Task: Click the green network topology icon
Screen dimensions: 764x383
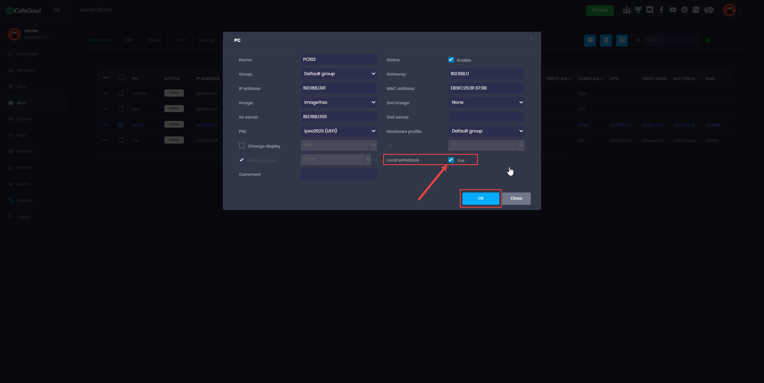Action: point(708,40)
